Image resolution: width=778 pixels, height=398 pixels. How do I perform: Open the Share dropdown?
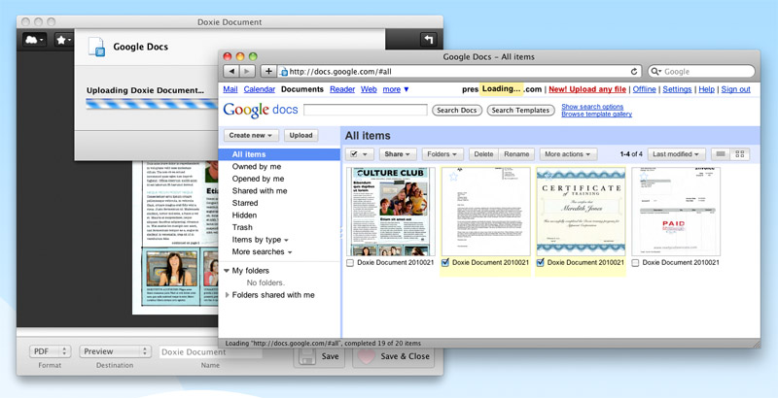click(398, 154)
